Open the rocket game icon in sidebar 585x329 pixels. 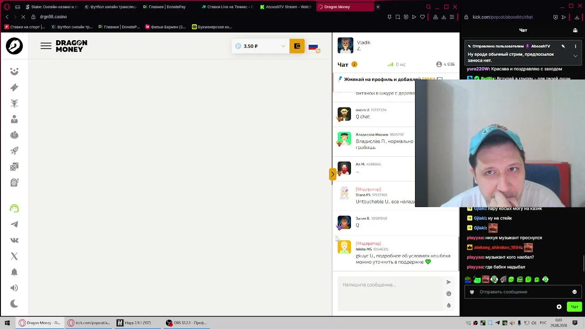(x=14, y=151)
